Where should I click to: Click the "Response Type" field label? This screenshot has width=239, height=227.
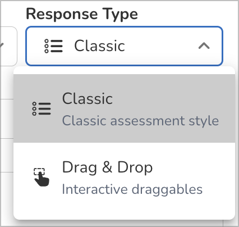82,15
